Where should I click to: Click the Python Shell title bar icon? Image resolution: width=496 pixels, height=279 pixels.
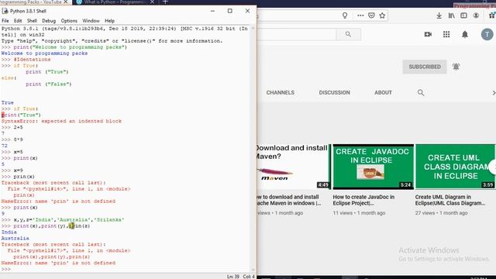[5, 11]
